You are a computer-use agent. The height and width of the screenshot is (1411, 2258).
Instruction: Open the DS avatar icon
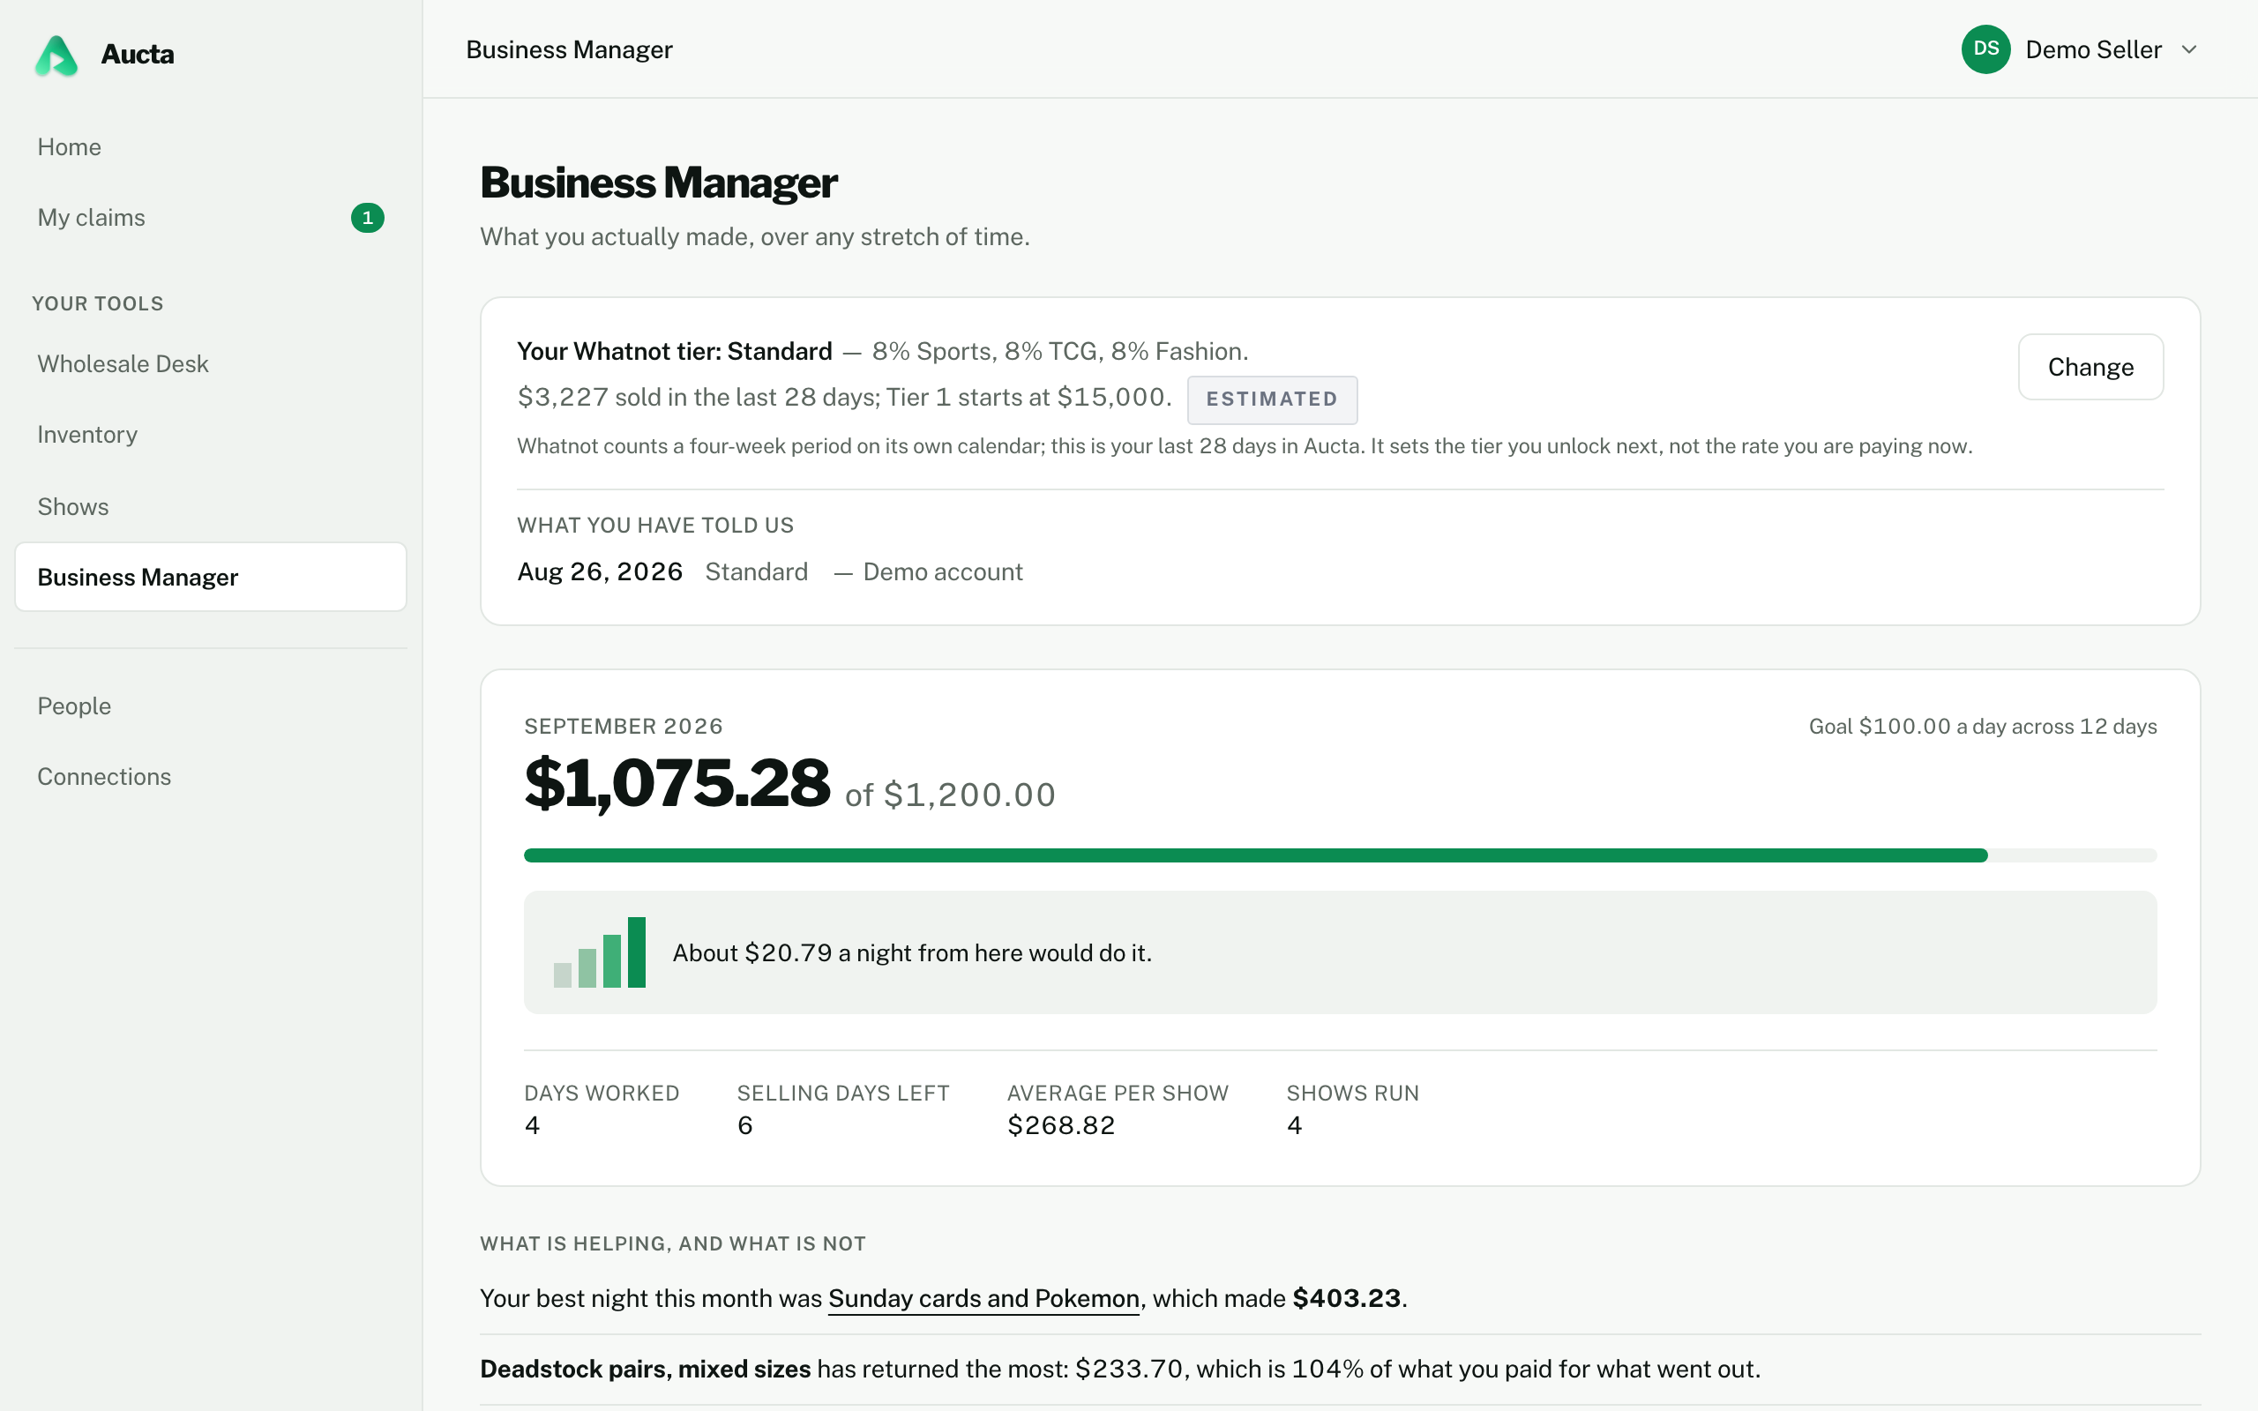(1985, 49)
